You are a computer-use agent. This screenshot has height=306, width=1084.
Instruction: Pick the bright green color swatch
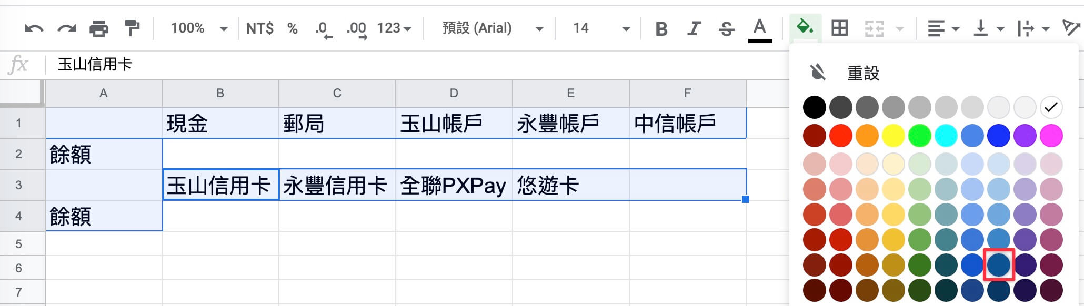pos(919,136)
